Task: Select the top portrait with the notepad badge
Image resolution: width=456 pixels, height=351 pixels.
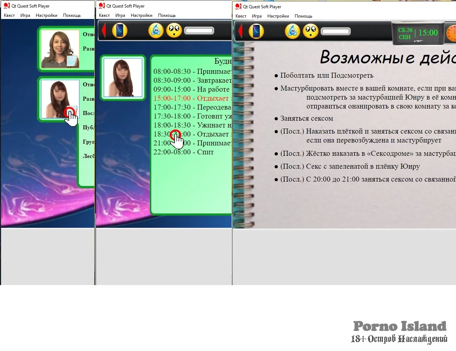Action: [60, 49]
